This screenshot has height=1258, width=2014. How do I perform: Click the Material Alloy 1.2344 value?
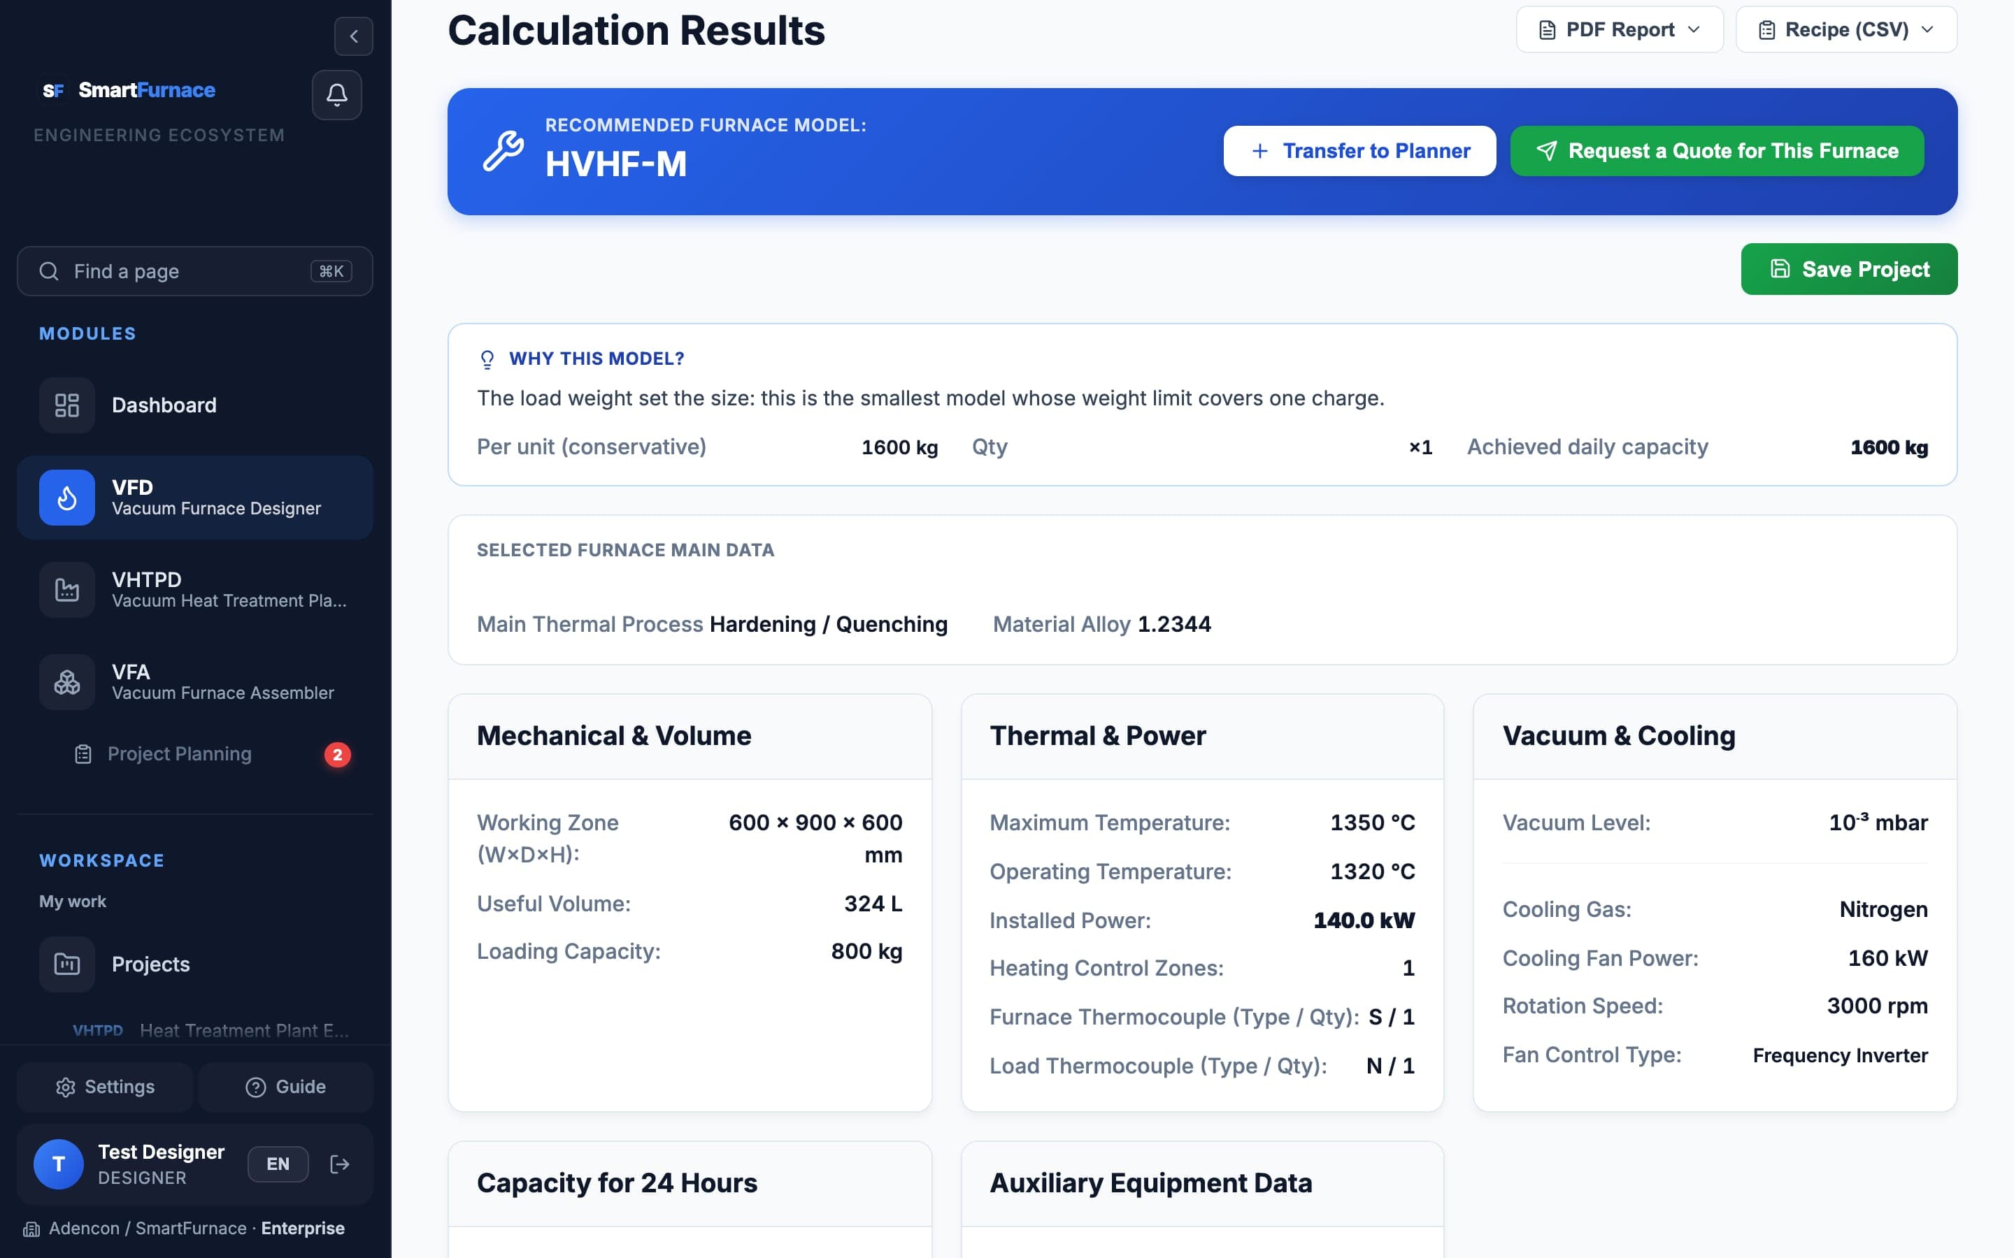tap(1173, 624)
